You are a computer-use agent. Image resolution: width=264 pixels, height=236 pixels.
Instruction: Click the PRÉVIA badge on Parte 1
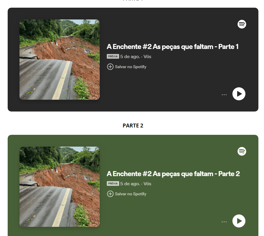113,56
